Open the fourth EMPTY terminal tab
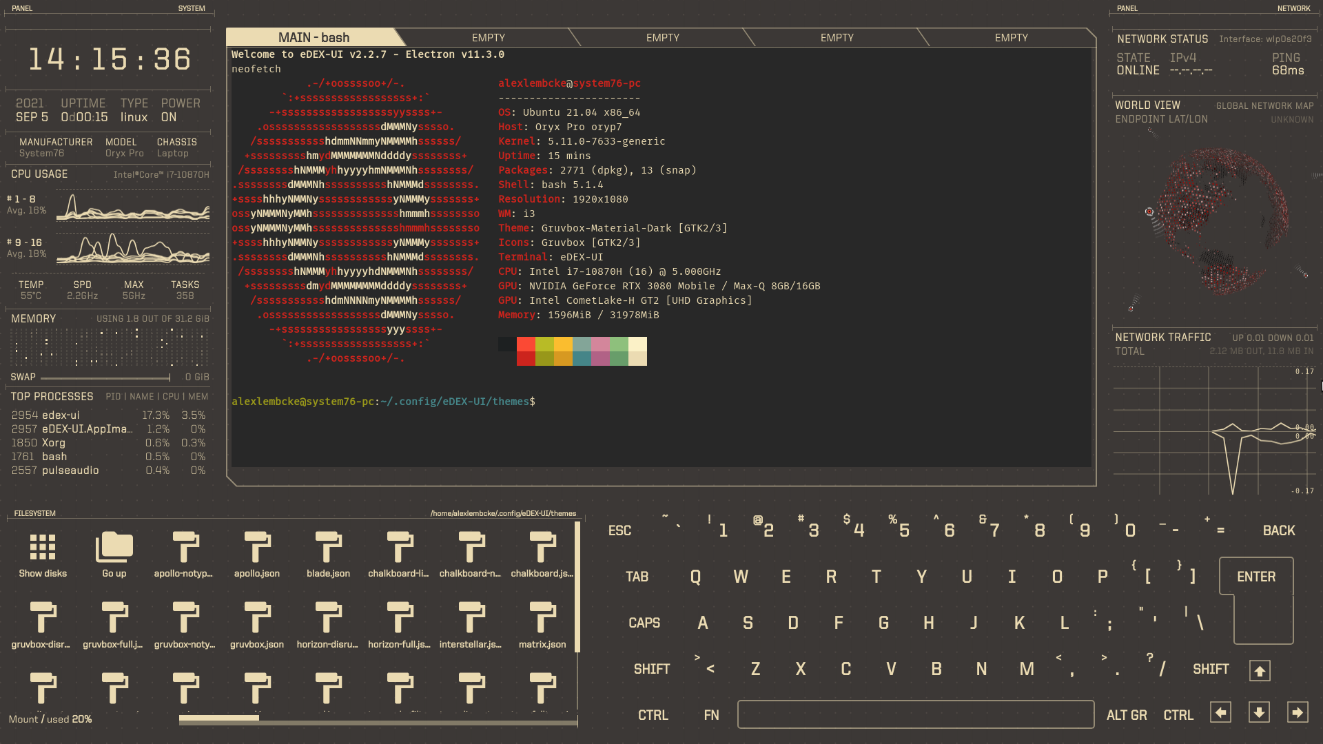Image resolution: width=1323 pixels, height=744 pixels. [x=1012, y=38]
